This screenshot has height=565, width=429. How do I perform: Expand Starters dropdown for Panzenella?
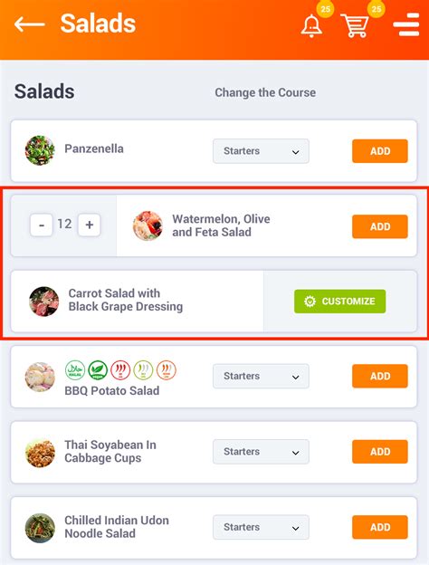pyautogui.click(x=261, y=151)
